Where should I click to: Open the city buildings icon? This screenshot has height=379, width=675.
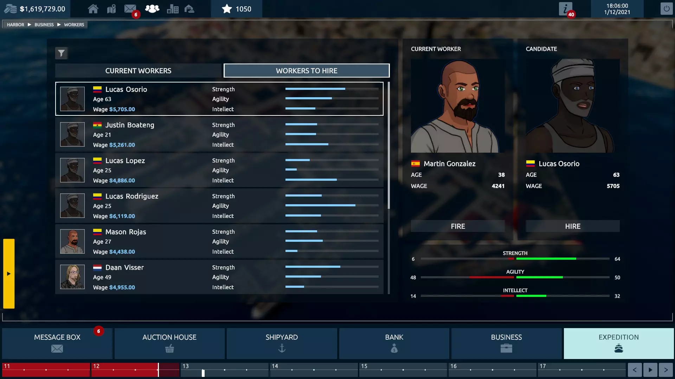(172, 9)
